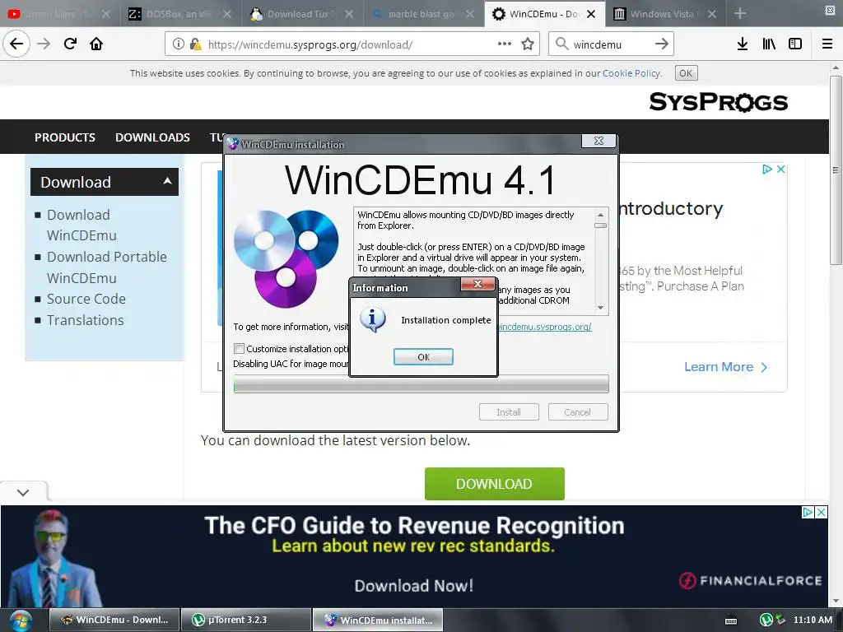The width and height of the screenshot is (843, 632).
Task: Collapse the Download sidebar section arrow
Action: (167, 181)
